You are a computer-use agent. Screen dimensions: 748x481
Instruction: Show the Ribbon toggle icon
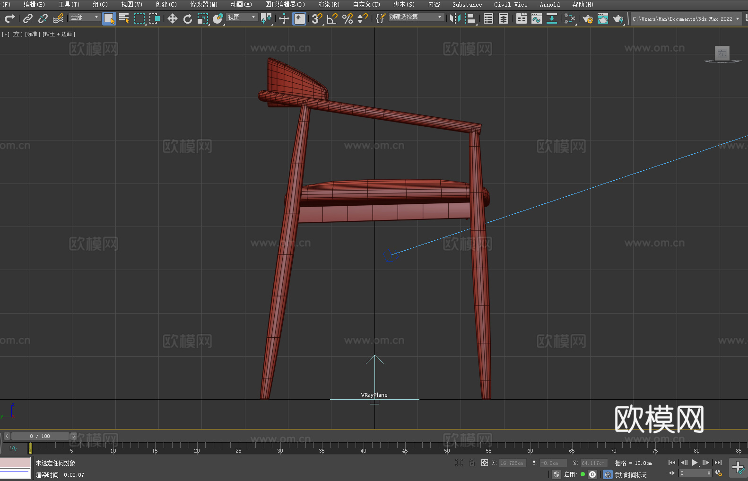(x=522, y=18)
